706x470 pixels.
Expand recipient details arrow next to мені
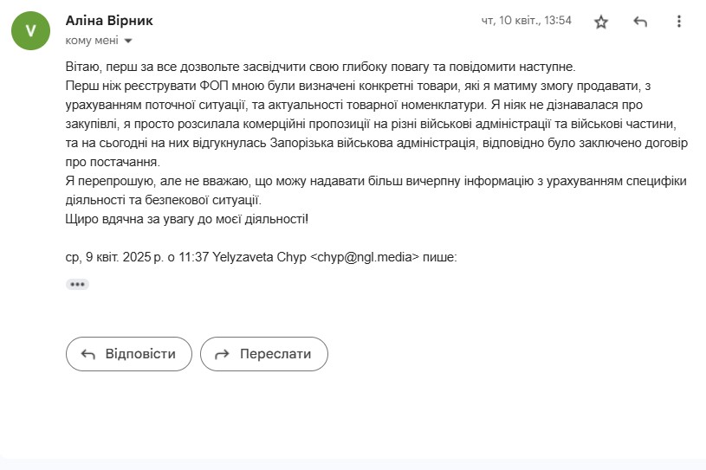[x=128, y=41]
